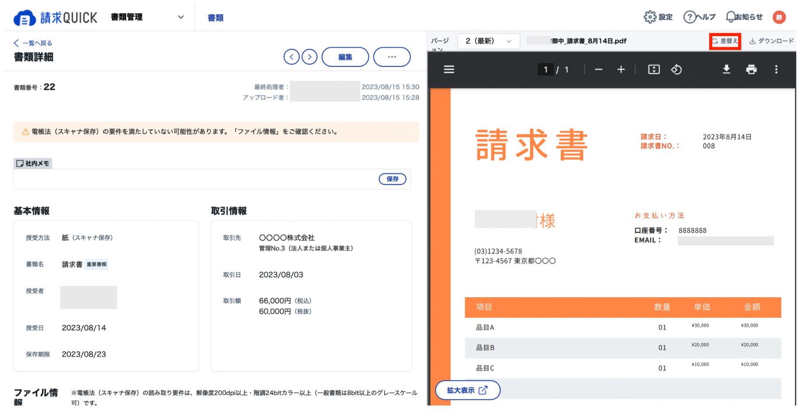The width and height of the screenshot is (799, 419).
Task: Rotate the PDF with rotate icon
Action: (676, 69)
